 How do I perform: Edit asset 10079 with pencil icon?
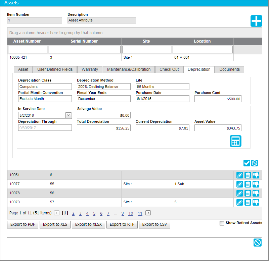240,202
